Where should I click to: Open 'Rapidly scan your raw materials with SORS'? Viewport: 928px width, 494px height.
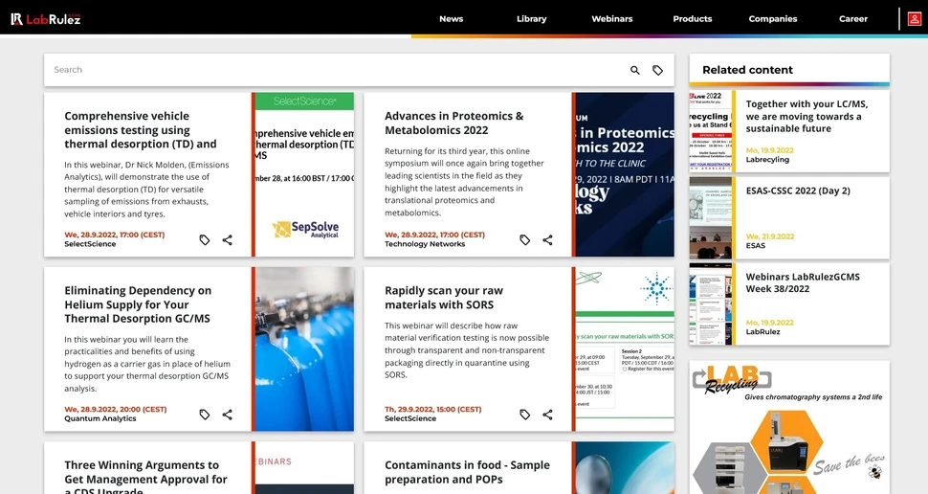click(x=444, y=298)
